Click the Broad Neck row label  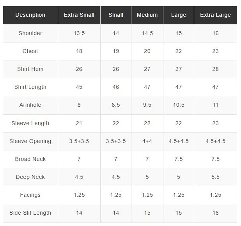[x=30, y=159]
